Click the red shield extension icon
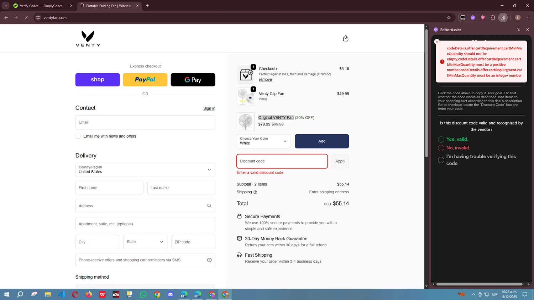Image resolution: width=534 pixels, height=300 pixels. click(x=483, y=17)
